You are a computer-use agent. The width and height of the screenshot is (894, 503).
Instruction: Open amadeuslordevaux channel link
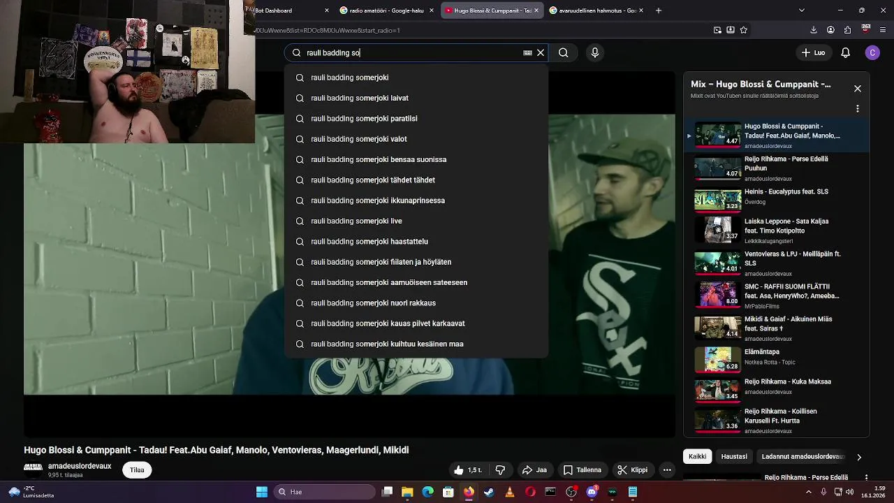click(80, 466)
